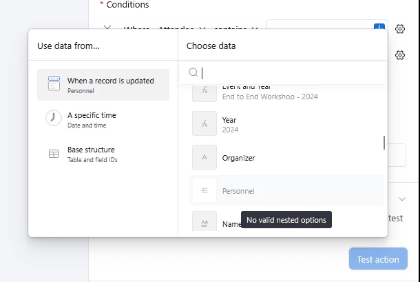Image resolution: width=420 pixels, height=282 pixels.
Task: Pick the Year 2024 field
Action: coord(287,125)
